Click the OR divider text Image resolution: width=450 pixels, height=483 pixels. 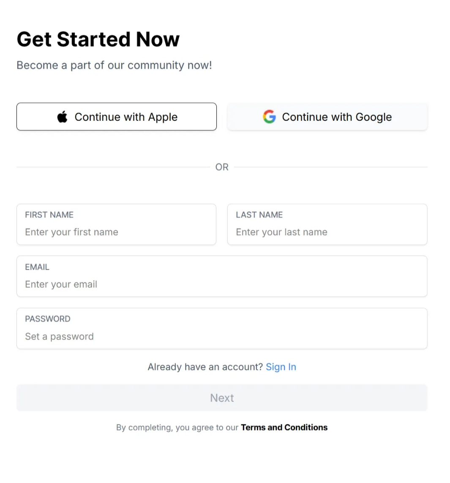[222, 167]
